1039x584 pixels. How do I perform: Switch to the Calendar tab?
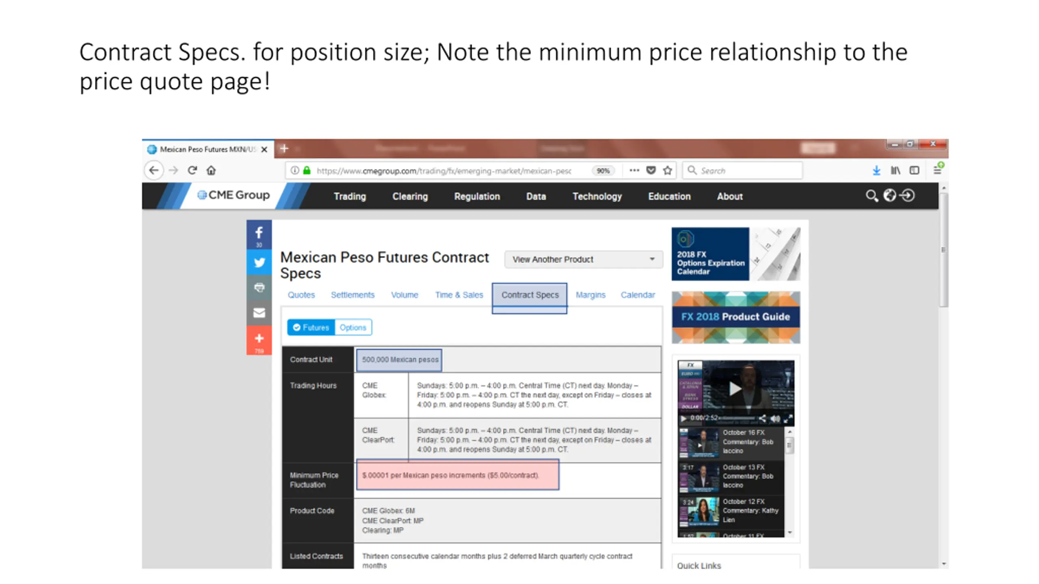click(638, 295)
